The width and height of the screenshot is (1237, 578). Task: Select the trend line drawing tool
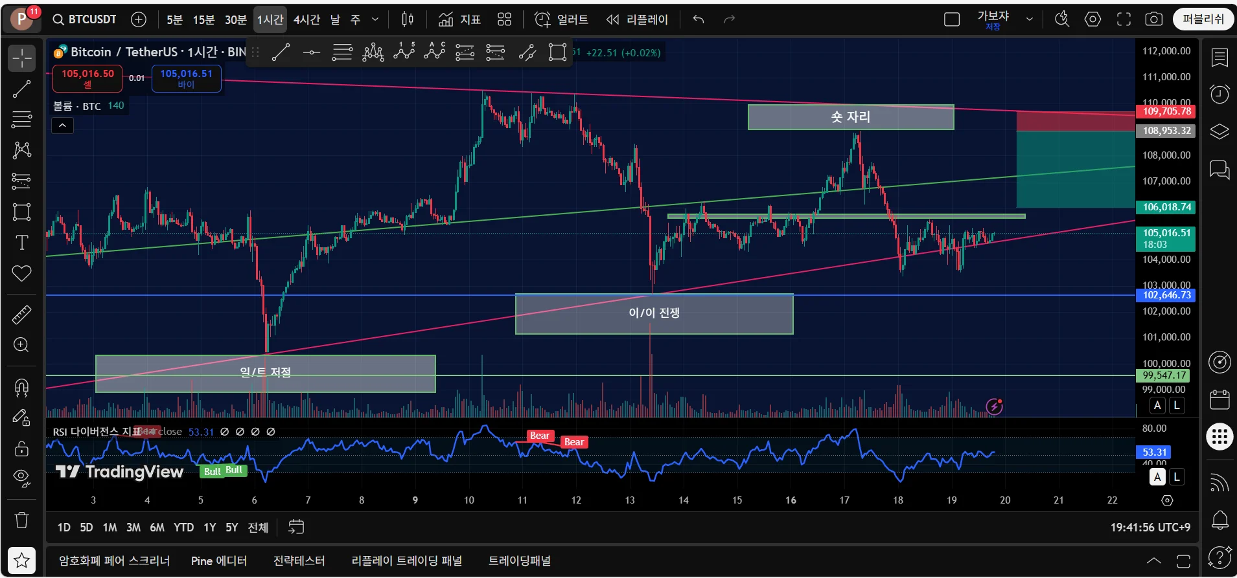coord(22,89)
